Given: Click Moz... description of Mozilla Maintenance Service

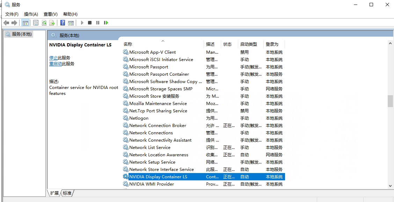Looking at the screenshot, I should pos(212,103).
